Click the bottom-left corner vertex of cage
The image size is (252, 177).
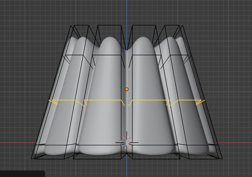(x=31, y=159)
